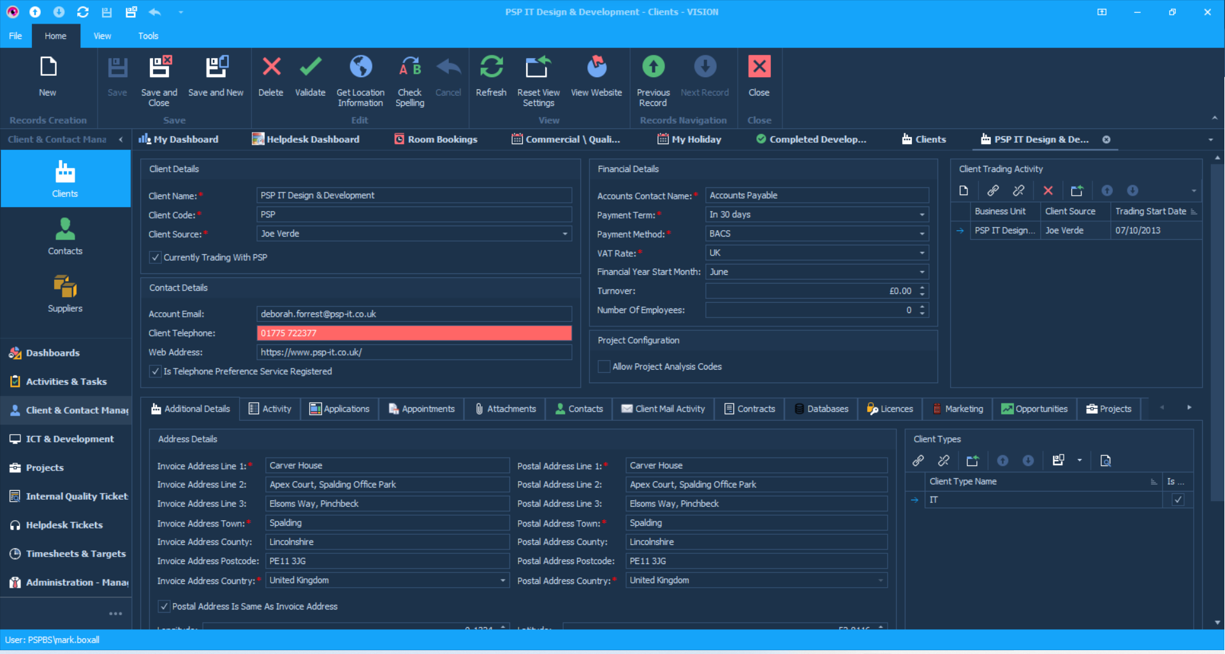
Task: Open the Room Bookings tab
Action: click(436, 140)
